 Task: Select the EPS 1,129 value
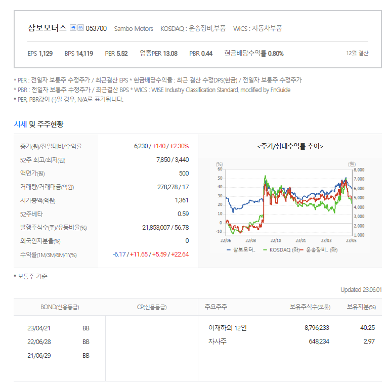pos(40,54)
